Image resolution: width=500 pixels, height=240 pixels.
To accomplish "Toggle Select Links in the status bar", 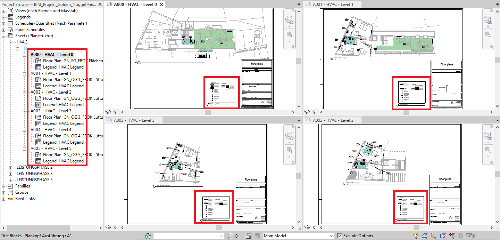I will tap(416, 236).
